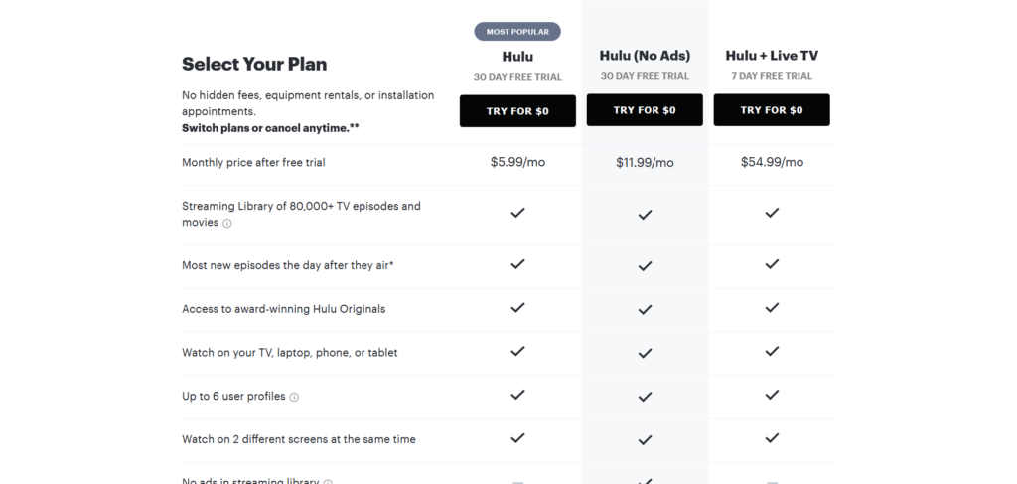This screenshot has width=1017, height=484.
Task: Start the Hulu (No Ads) free trial
Action: tap(645, 110)
